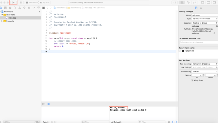This screenshot has width=218, height=123.
Task: Open the Source Control navigator
Action: tap(5, 8)
